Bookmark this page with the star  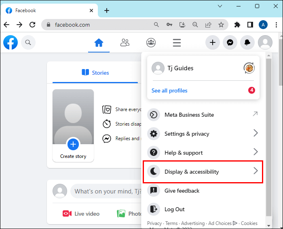221,25
